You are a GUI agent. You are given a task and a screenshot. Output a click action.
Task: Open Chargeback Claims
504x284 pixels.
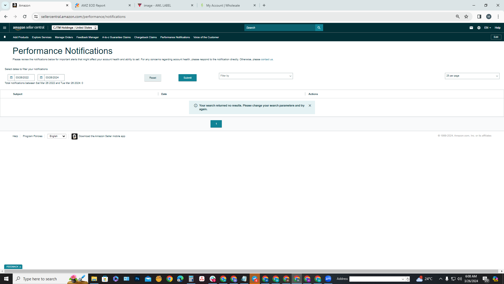tap(145, 37)
